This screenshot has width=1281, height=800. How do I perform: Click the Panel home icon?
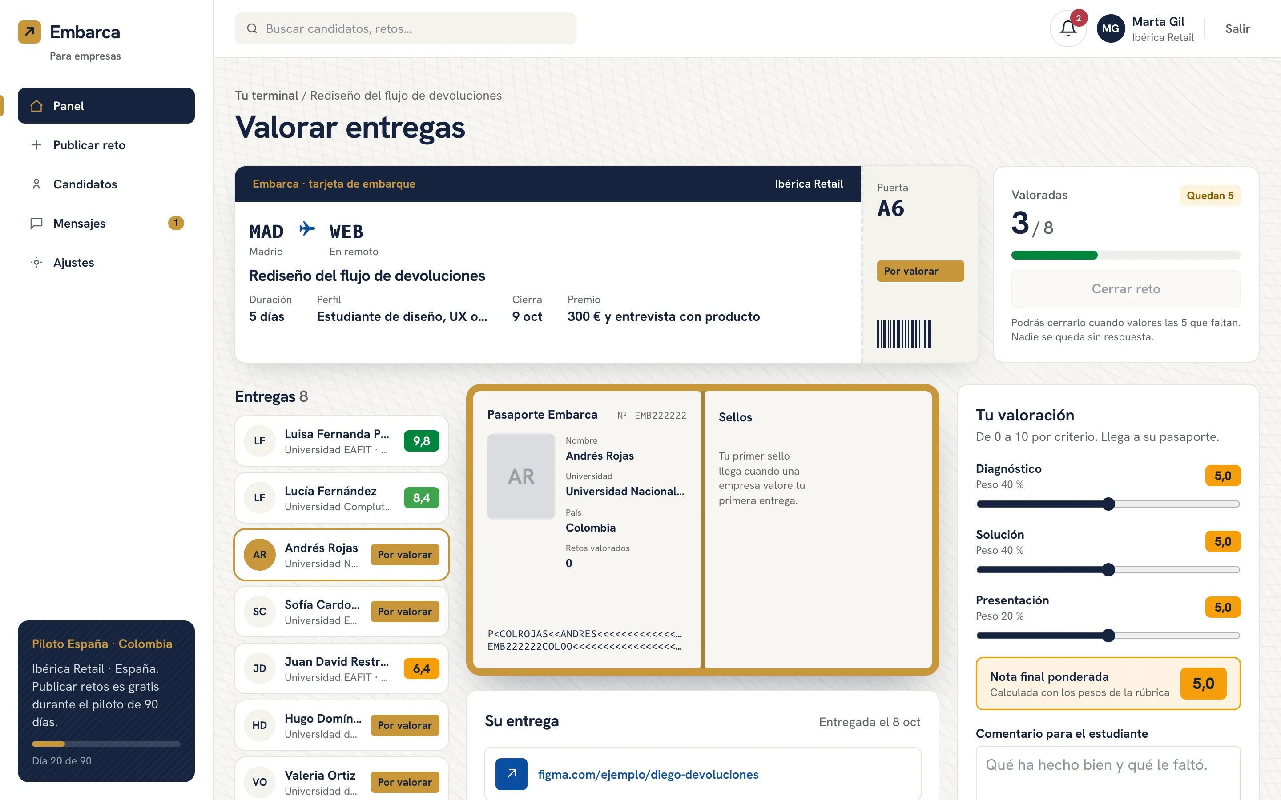click(36, 106)
